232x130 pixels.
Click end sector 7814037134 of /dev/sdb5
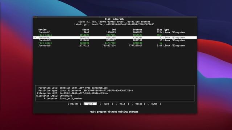click(109, 45)
